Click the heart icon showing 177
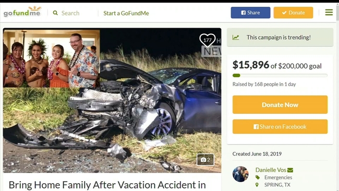Image resolution: width=339 pixels, height=191 pixels. (x=208, y=40)
